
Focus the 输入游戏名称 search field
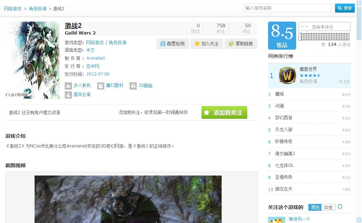[288, 8]
